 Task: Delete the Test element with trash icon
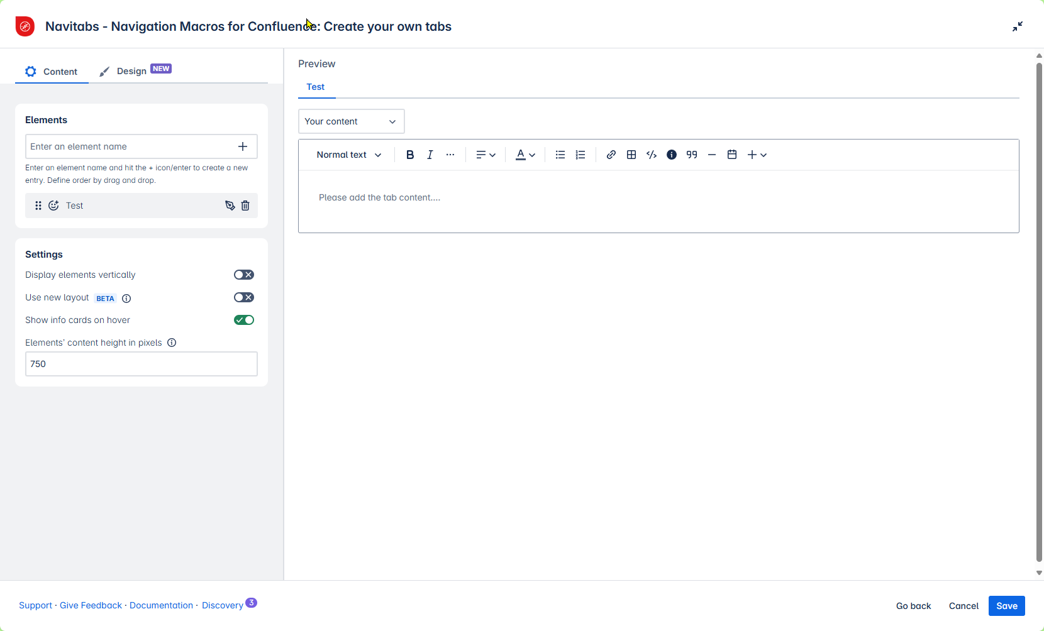click(x=245, y=206)
